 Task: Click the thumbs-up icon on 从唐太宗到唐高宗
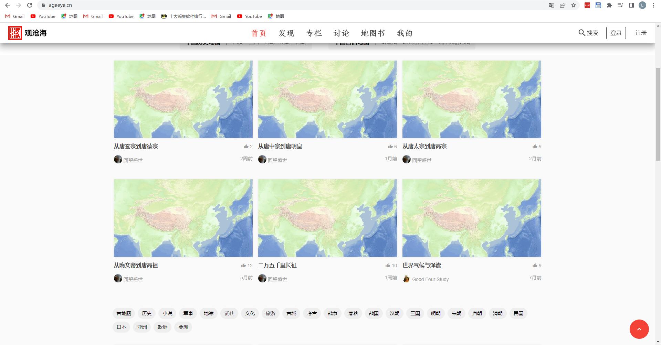(x=535, y=147)
